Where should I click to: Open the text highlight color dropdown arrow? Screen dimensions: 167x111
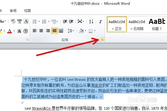[4, 31]
